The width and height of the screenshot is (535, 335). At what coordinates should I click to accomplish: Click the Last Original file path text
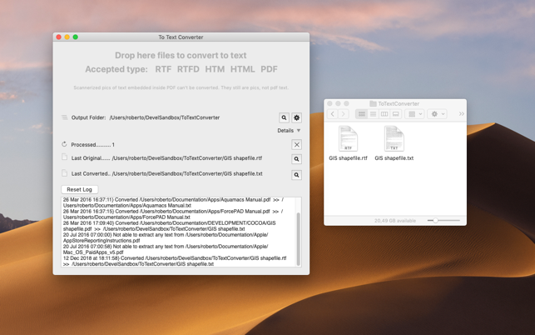[x=187, y=158]
